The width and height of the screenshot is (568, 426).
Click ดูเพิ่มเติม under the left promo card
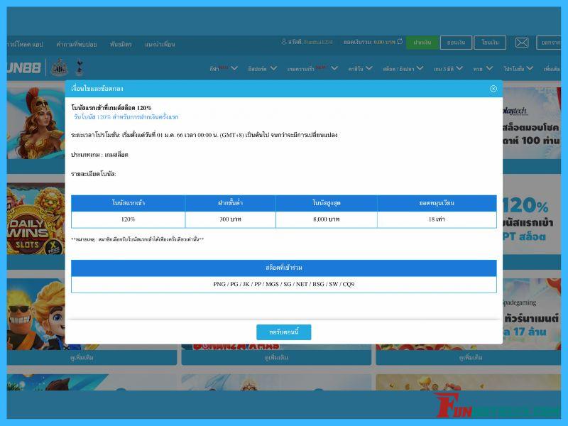(x=82, y=358)
